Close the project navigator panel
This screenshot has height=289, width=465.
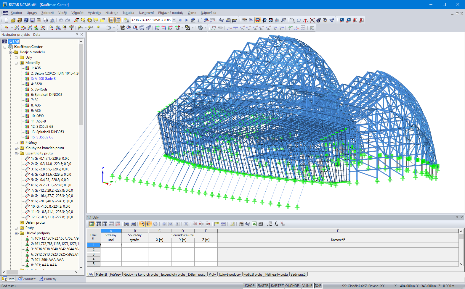click(x=82, y=35)
